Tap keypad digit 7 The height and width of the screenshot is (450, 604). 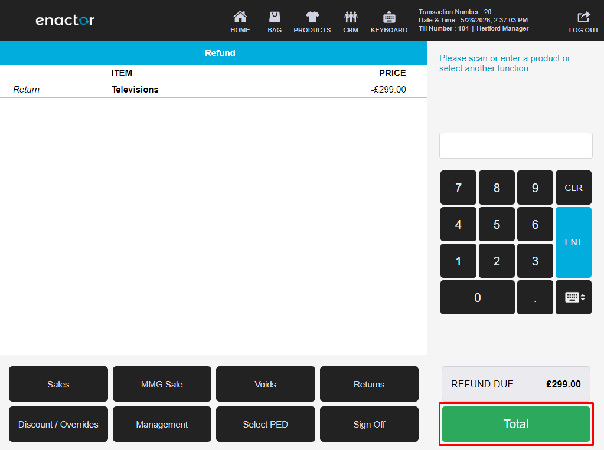(458, 188)
